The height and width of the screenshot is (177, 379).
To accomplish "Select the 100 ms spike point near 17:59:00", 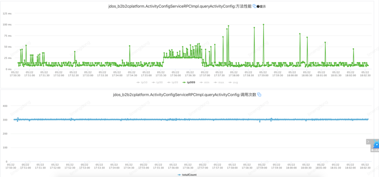I will pyautogui.click(x=264, y=25).
